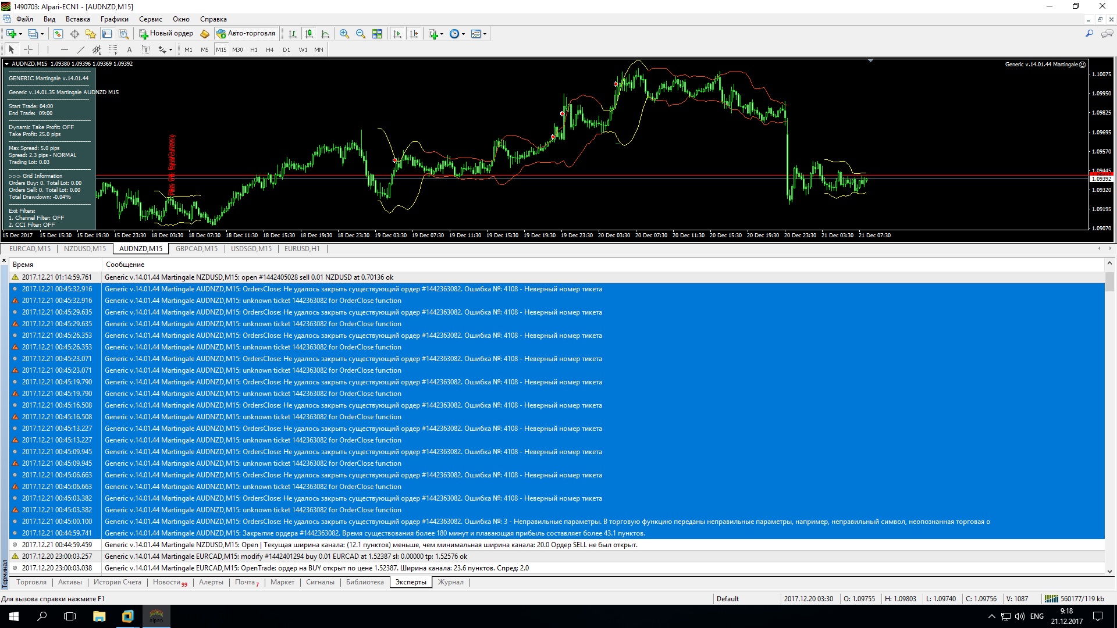Switch timeframe to H4

[x=270, y=49]
